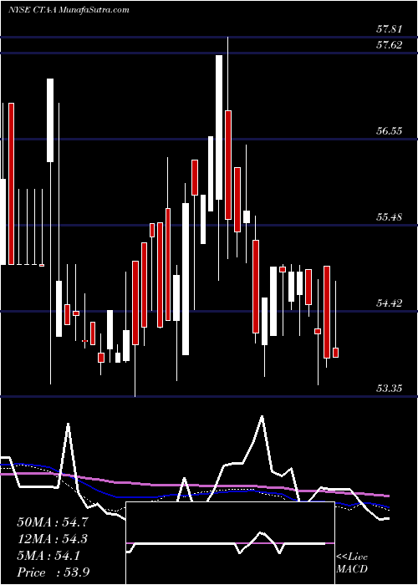418x585 pixels.
Task: Click the 55.48 price level label
Action: pyautogui.click(x=390, y=216)
